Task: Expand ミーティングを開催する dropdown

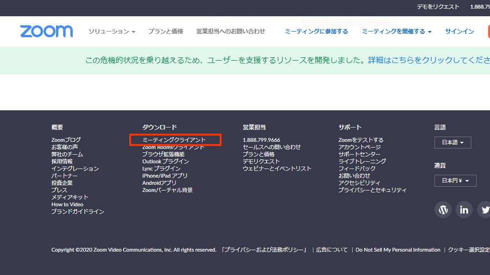Action: point(397,32)
